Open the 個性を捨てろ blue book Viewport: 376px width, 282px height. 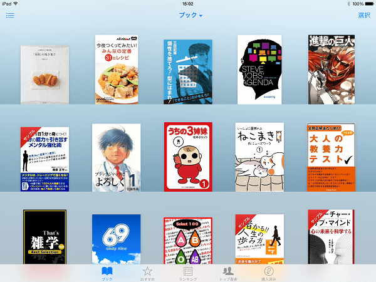coord(188,71)
